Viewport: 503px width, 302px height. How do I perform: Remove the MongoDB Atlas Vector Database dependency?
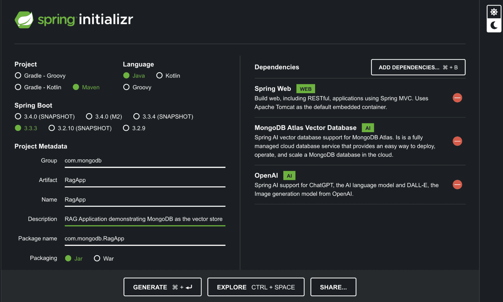tap(457, 141)
